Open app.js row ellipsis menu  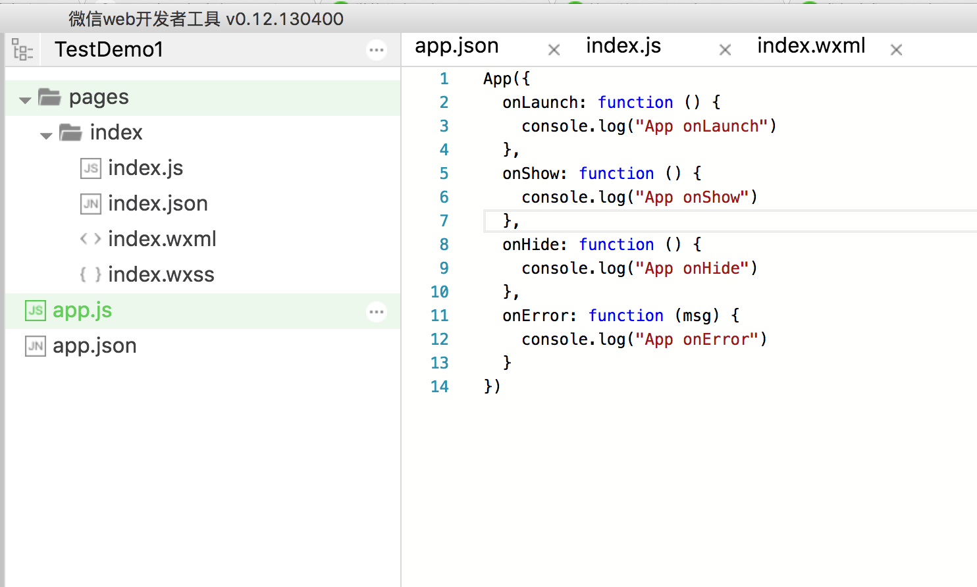377,312
